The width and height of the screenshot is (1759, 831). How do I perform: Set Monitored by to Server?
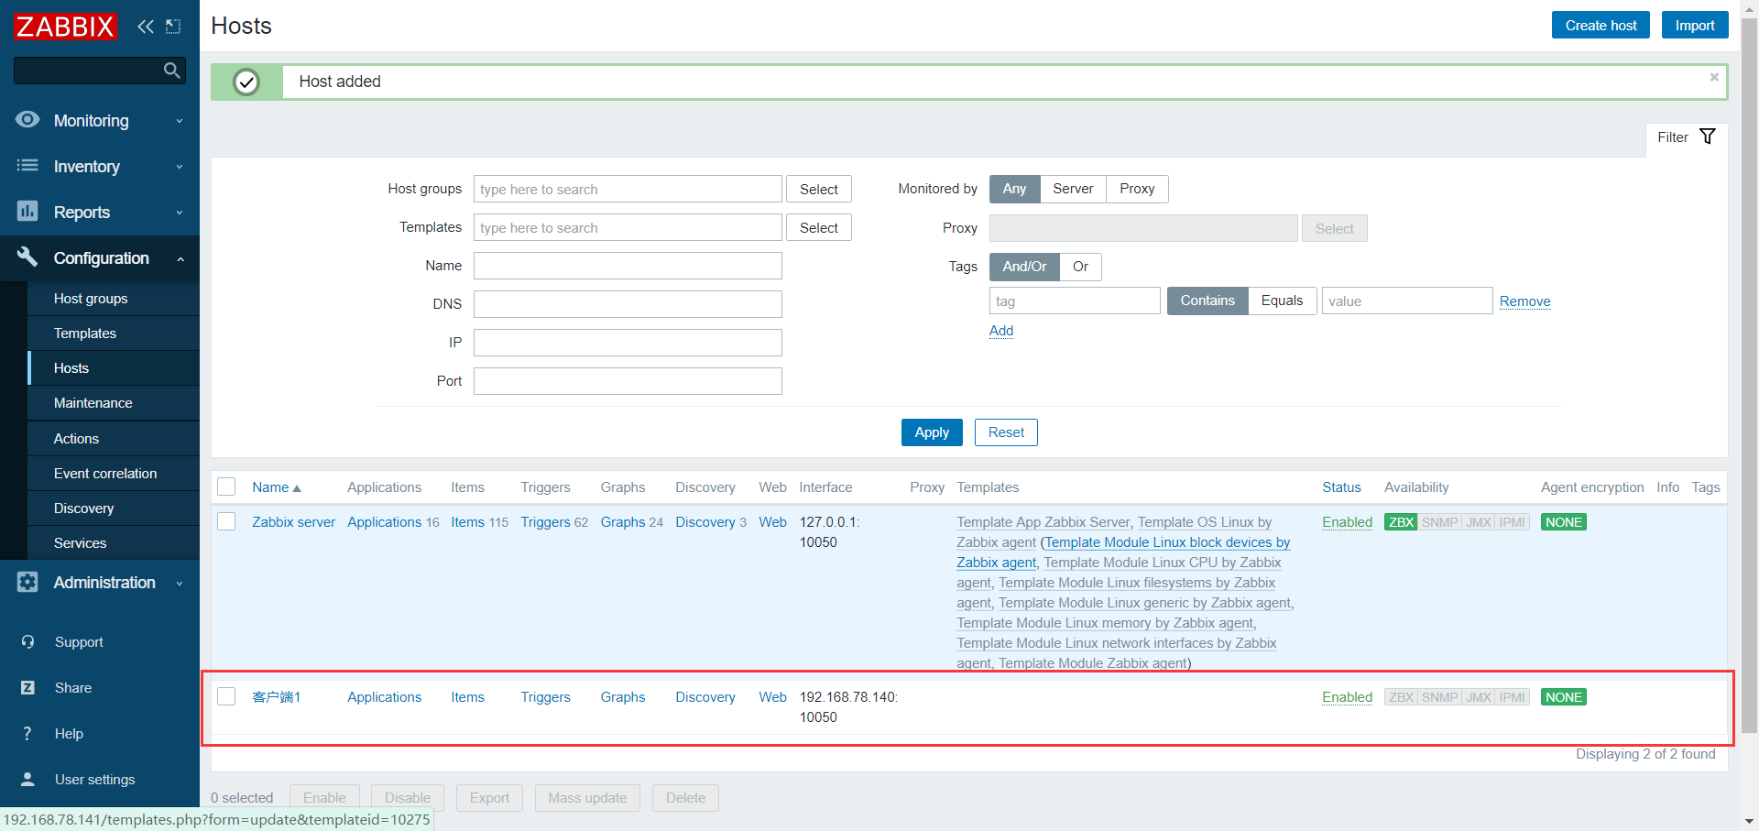1073,189
